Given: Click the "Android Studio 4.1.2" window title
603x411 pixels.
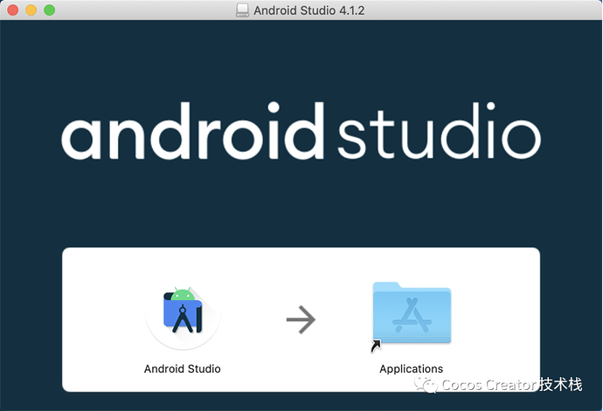Looking at the screenshot, I should pyautogui.click(x=309, y=10).
